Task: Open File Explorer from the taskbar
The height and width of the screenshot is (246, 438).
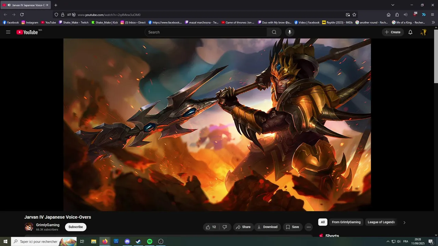Action: coord(93,242)
